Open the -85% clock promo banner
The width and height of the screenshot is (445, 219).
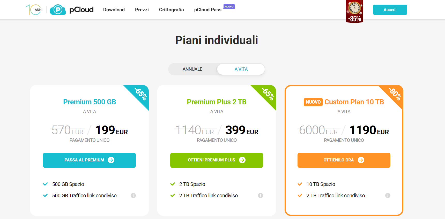(x=354, y=12)
